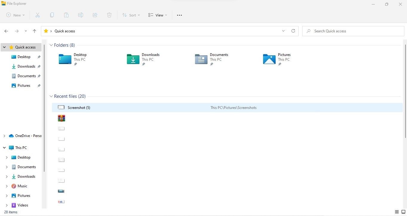Viewport: 407px width, 216px height.
Task: Go up one folder level arrow
Action: pos(35,31)
